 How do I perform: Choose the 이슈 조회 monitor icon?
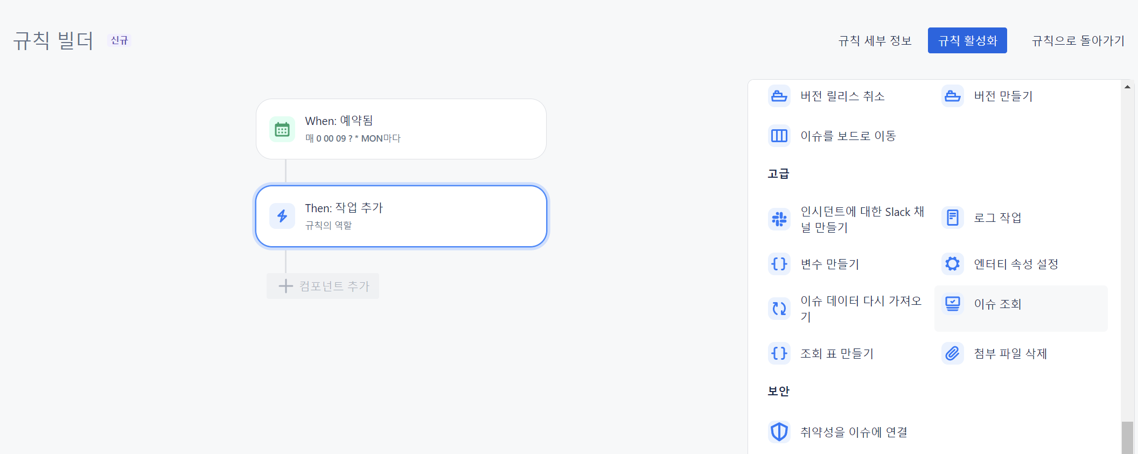pyautogui.click(x=952, y=304)
